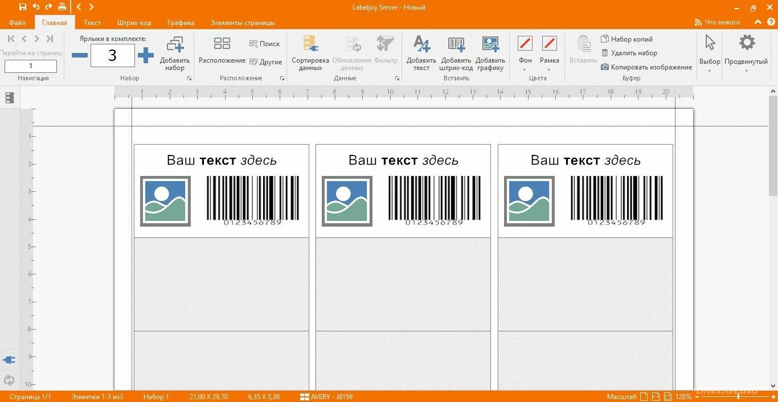Expand the Набор group dialog launcher
The image size is (778, 402).
point(189,79)
